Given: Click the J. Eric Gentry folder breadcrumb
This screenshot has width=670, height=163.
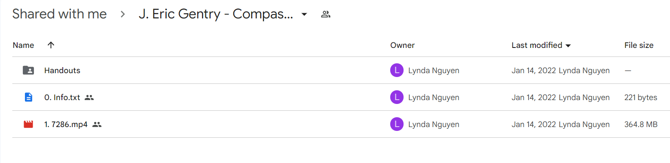Looking at the screenshot, I should click(x=216, y=14).
